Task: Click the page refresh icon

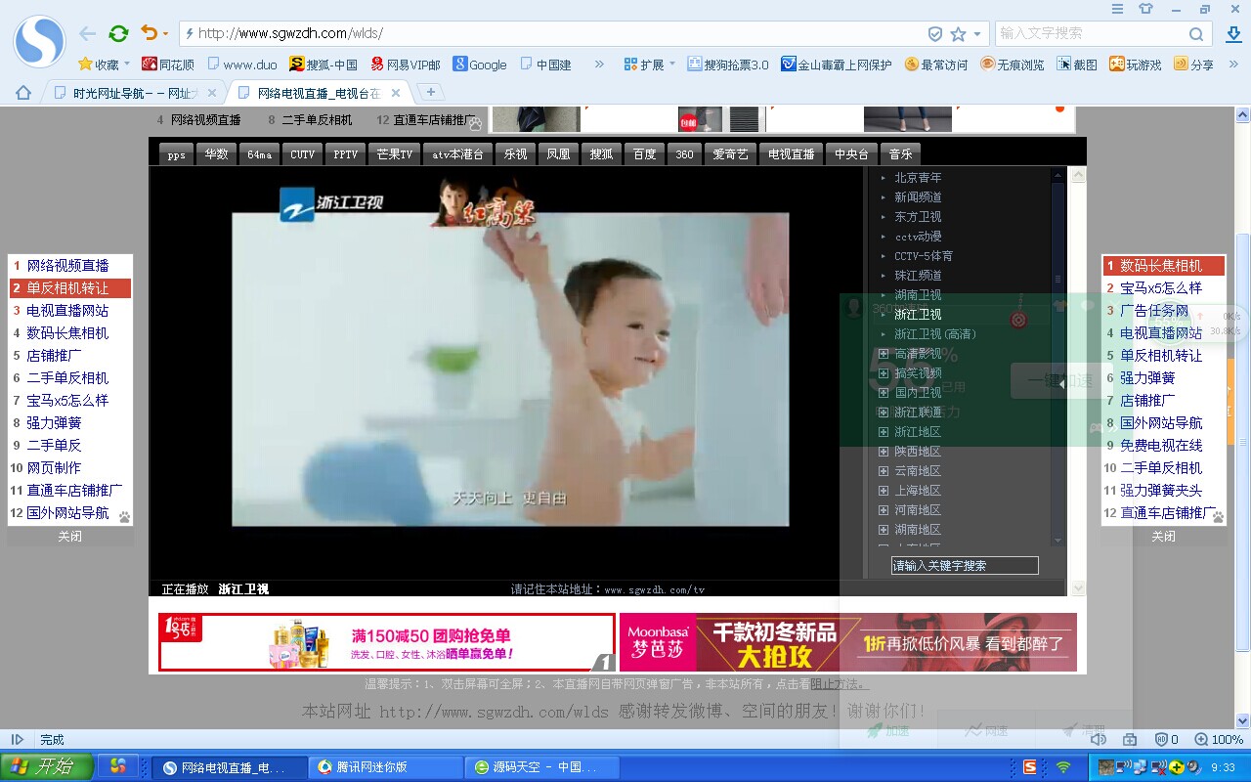Action: point(118,32)
